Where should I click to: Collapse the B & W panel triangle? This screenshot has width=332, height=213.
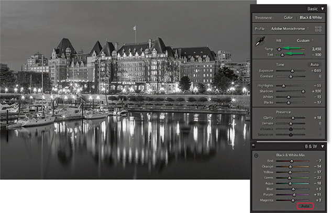point(323,147)
